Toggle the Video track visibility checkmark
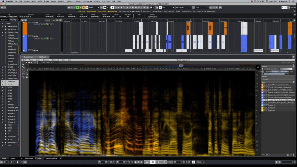 tap(2, 23)
